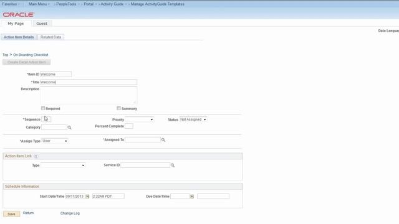Click Action Item Link help icon
The height and width of the screenshot is (224, 399).
[36, 156]
